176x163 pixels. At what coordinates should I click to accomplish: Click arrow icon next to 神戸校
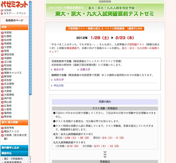click(x=2, y=99)
